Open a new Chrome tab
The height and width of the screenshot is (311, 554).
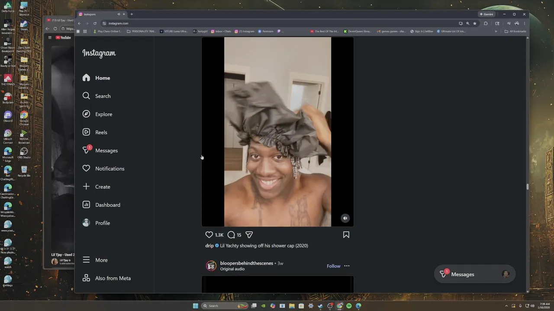click(x=132, y=14)
